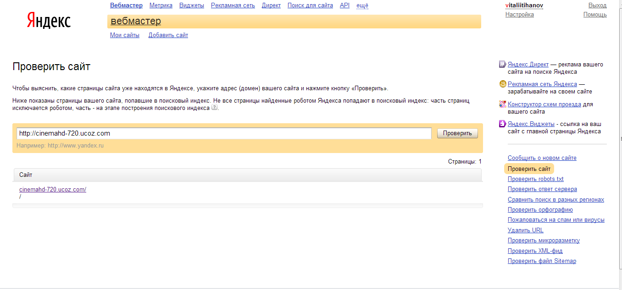Click the Yandex logo
This screenshot has height=290, width=622.
tap(49, 21)
